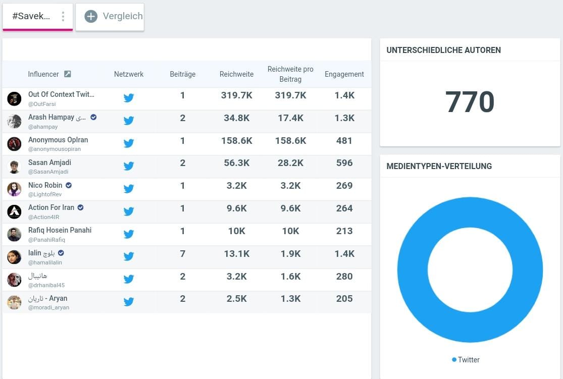Open Arash Hampay profile avatar
The image size is (563, 379).
coord(14,121)
